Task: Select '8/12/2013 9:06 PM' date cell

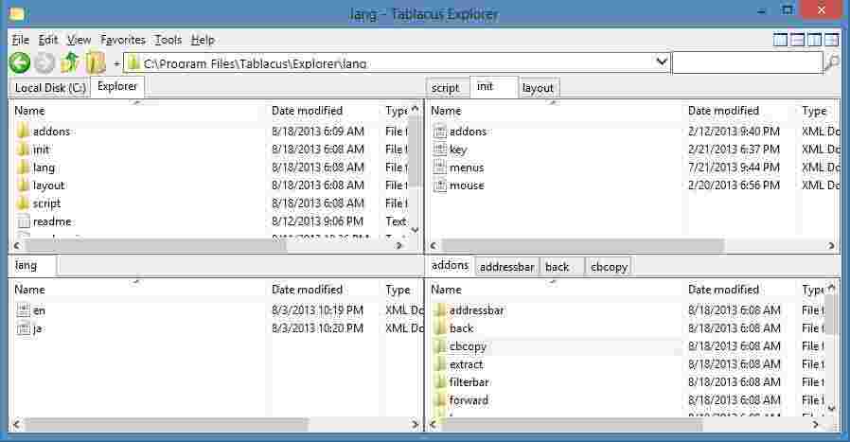Action: click(x=318, y=221)
